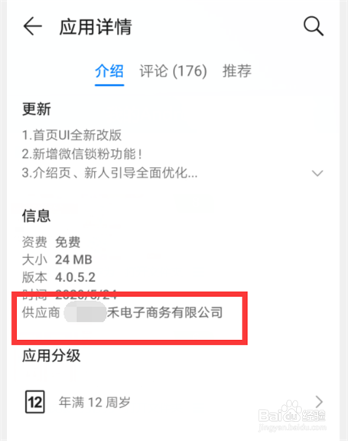348x441 pixels.
Task: Select the 介绍 tab
Action: tap(109, 70)
